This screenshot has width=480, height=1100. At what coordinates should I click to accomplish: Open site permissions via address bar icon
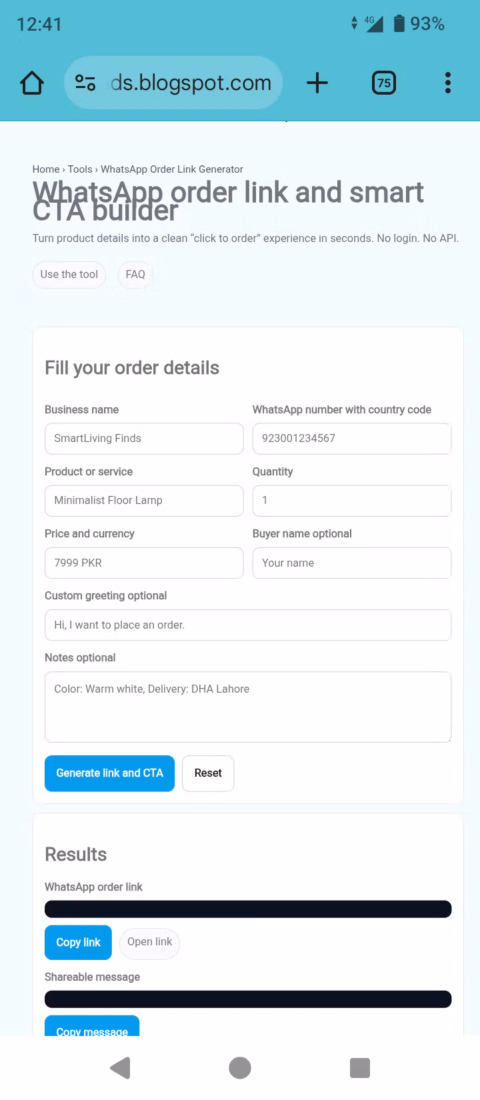85,83
